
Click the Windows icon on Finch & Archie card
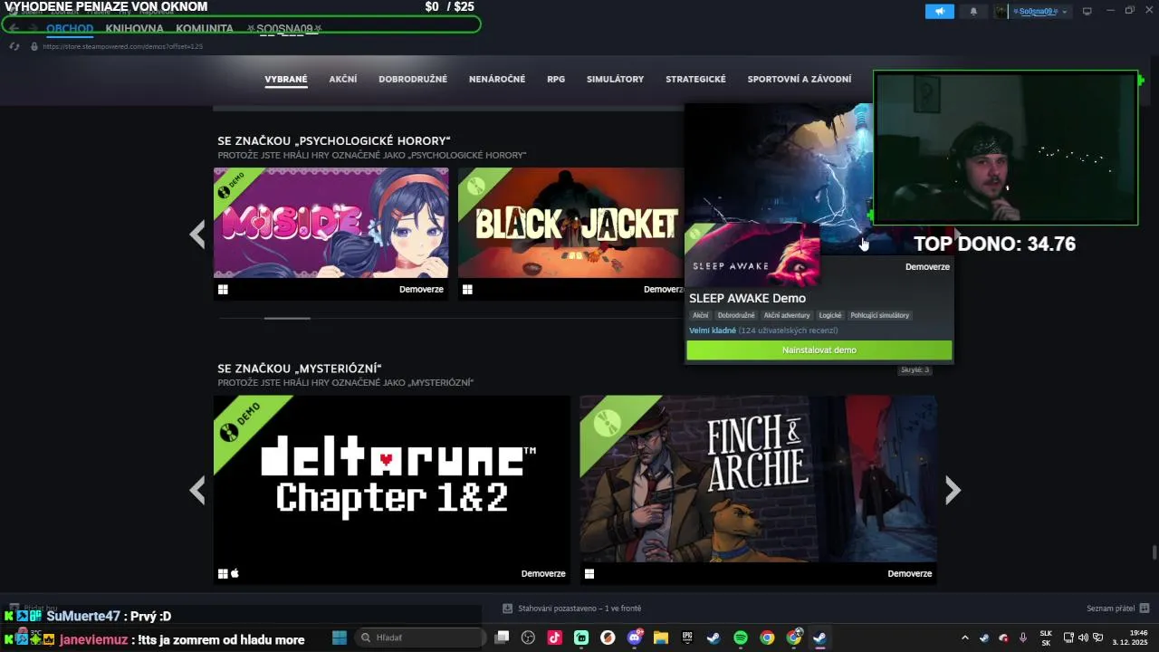(589, 573)
